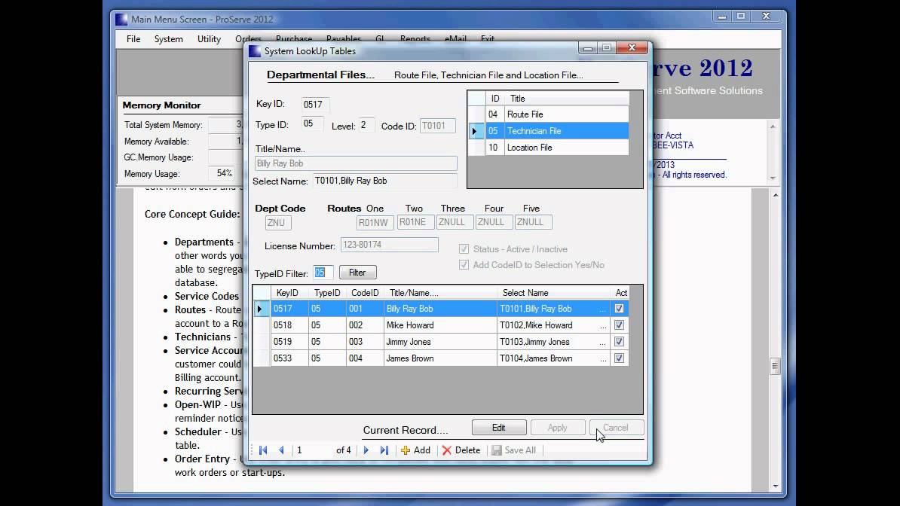
Task: Click ProSeRve main window title icon
Action: 121,19
